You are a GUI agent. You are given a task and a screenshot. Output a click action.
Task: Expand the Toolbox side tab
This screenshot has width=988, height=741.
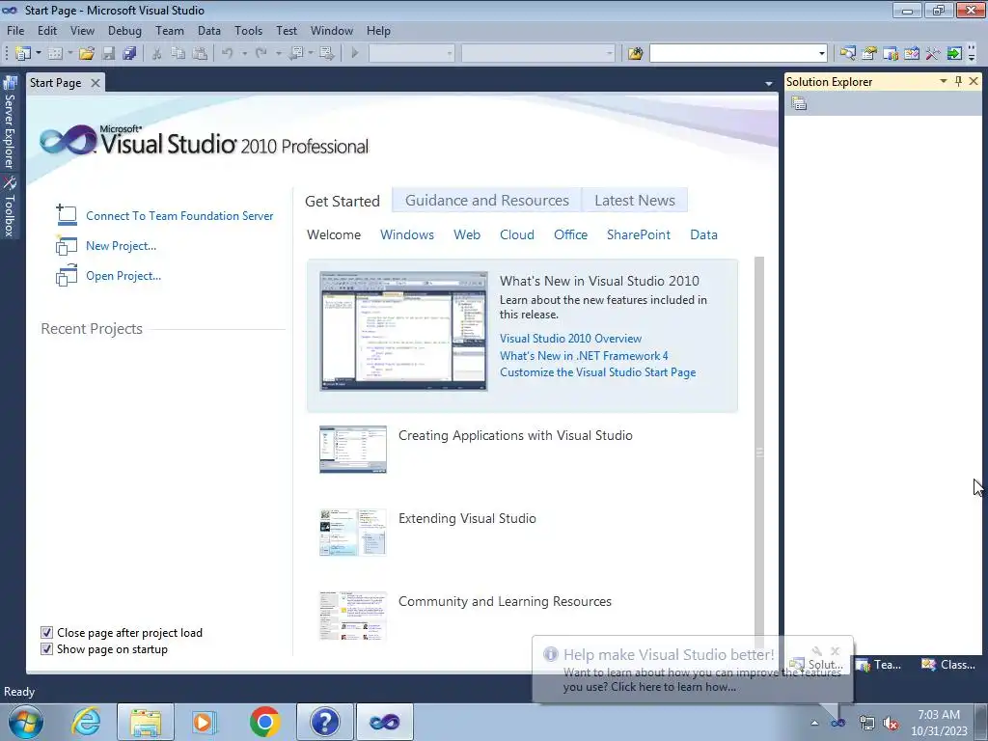10,206
